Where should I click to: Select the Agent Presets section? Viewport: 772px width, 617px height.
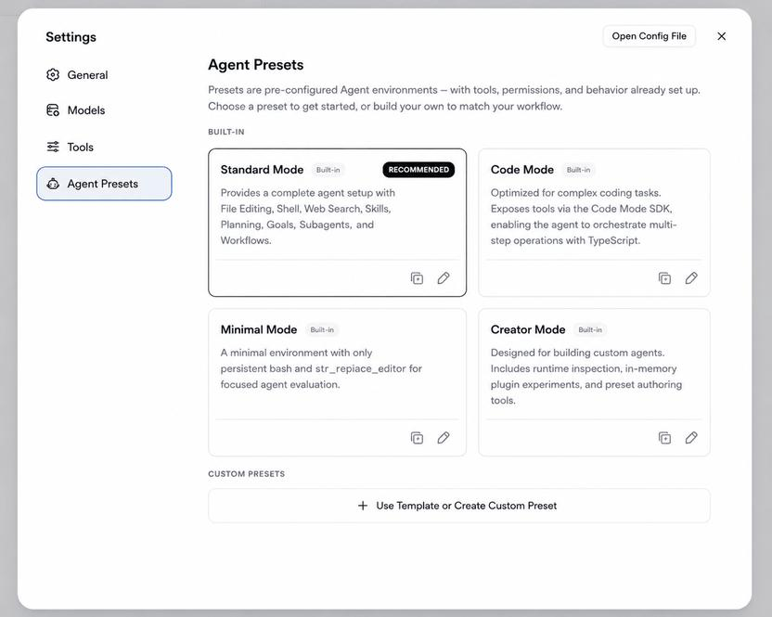click(x=104, y=184)
